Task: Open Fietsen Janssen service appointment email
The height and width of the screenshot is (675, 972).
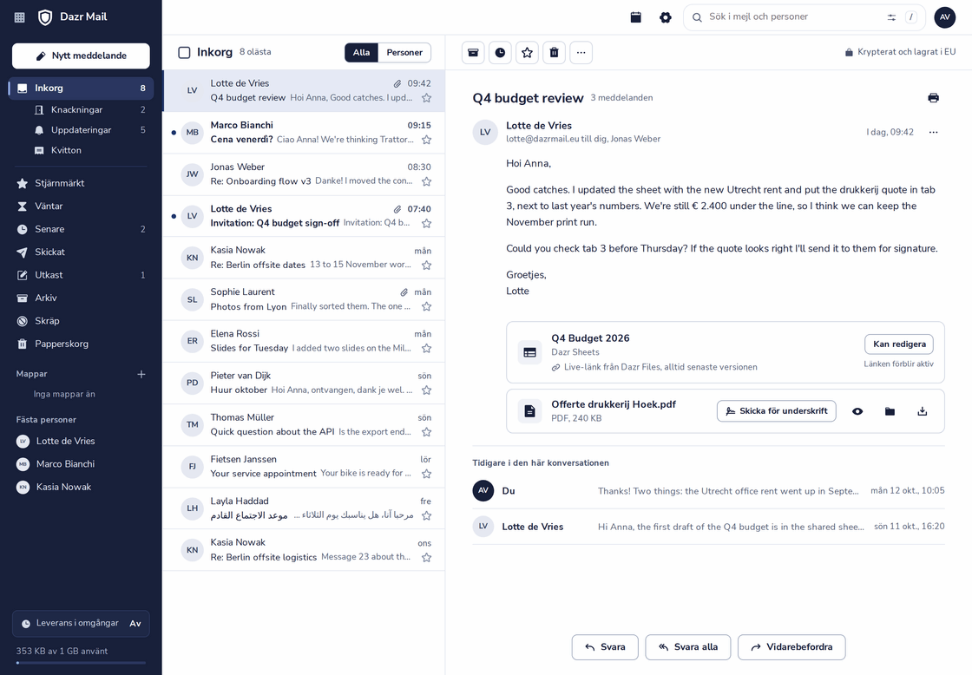Action: (x=304, y=467)
